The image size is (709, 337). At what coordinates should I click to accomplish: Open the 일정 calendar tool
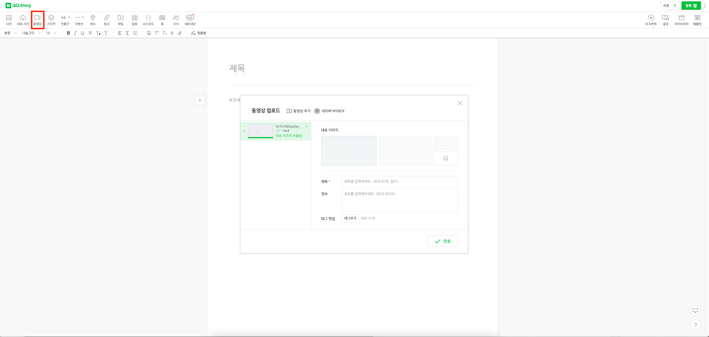coord(134,20)
